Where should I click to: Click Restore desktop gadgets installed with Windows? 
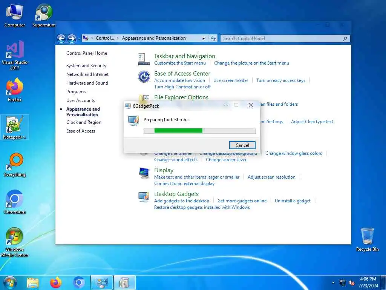pos(202,207)
